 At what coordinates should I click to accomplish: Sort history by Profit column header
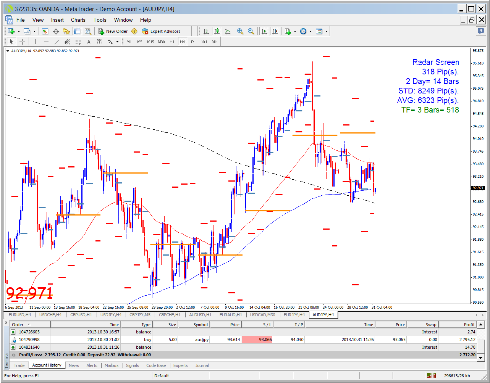coord(458,325)
